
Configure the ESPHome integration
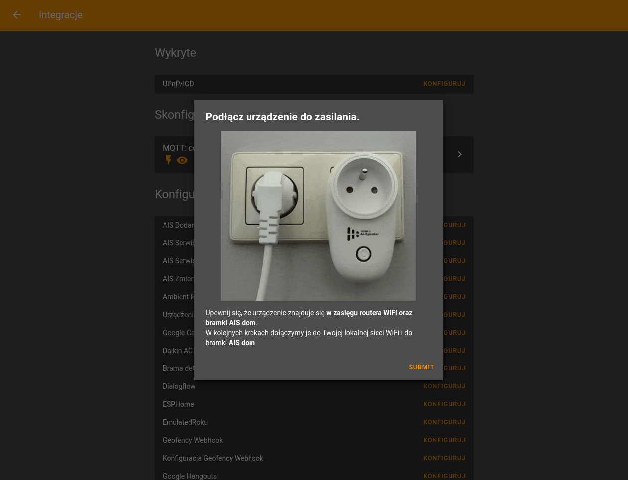coord(444,404)
